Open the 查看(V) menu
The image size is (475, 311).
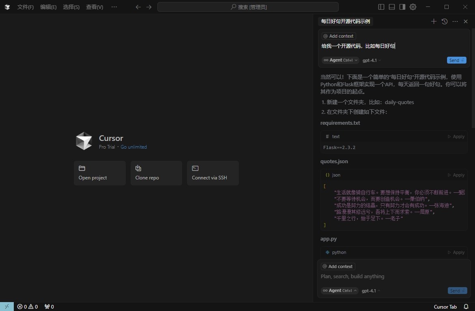[95, 7]
